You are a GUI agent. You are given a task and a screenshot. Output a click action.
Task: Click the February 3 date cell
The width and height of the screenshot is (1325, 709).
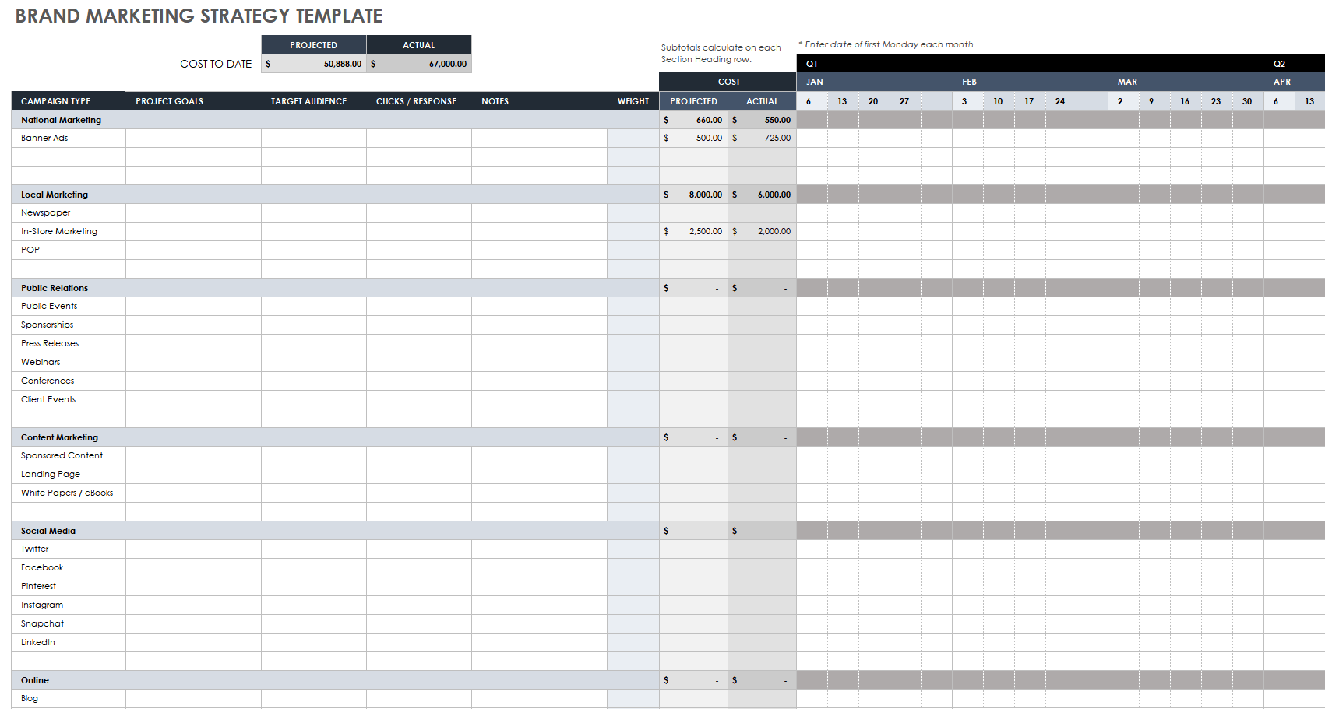coord(967,101)
